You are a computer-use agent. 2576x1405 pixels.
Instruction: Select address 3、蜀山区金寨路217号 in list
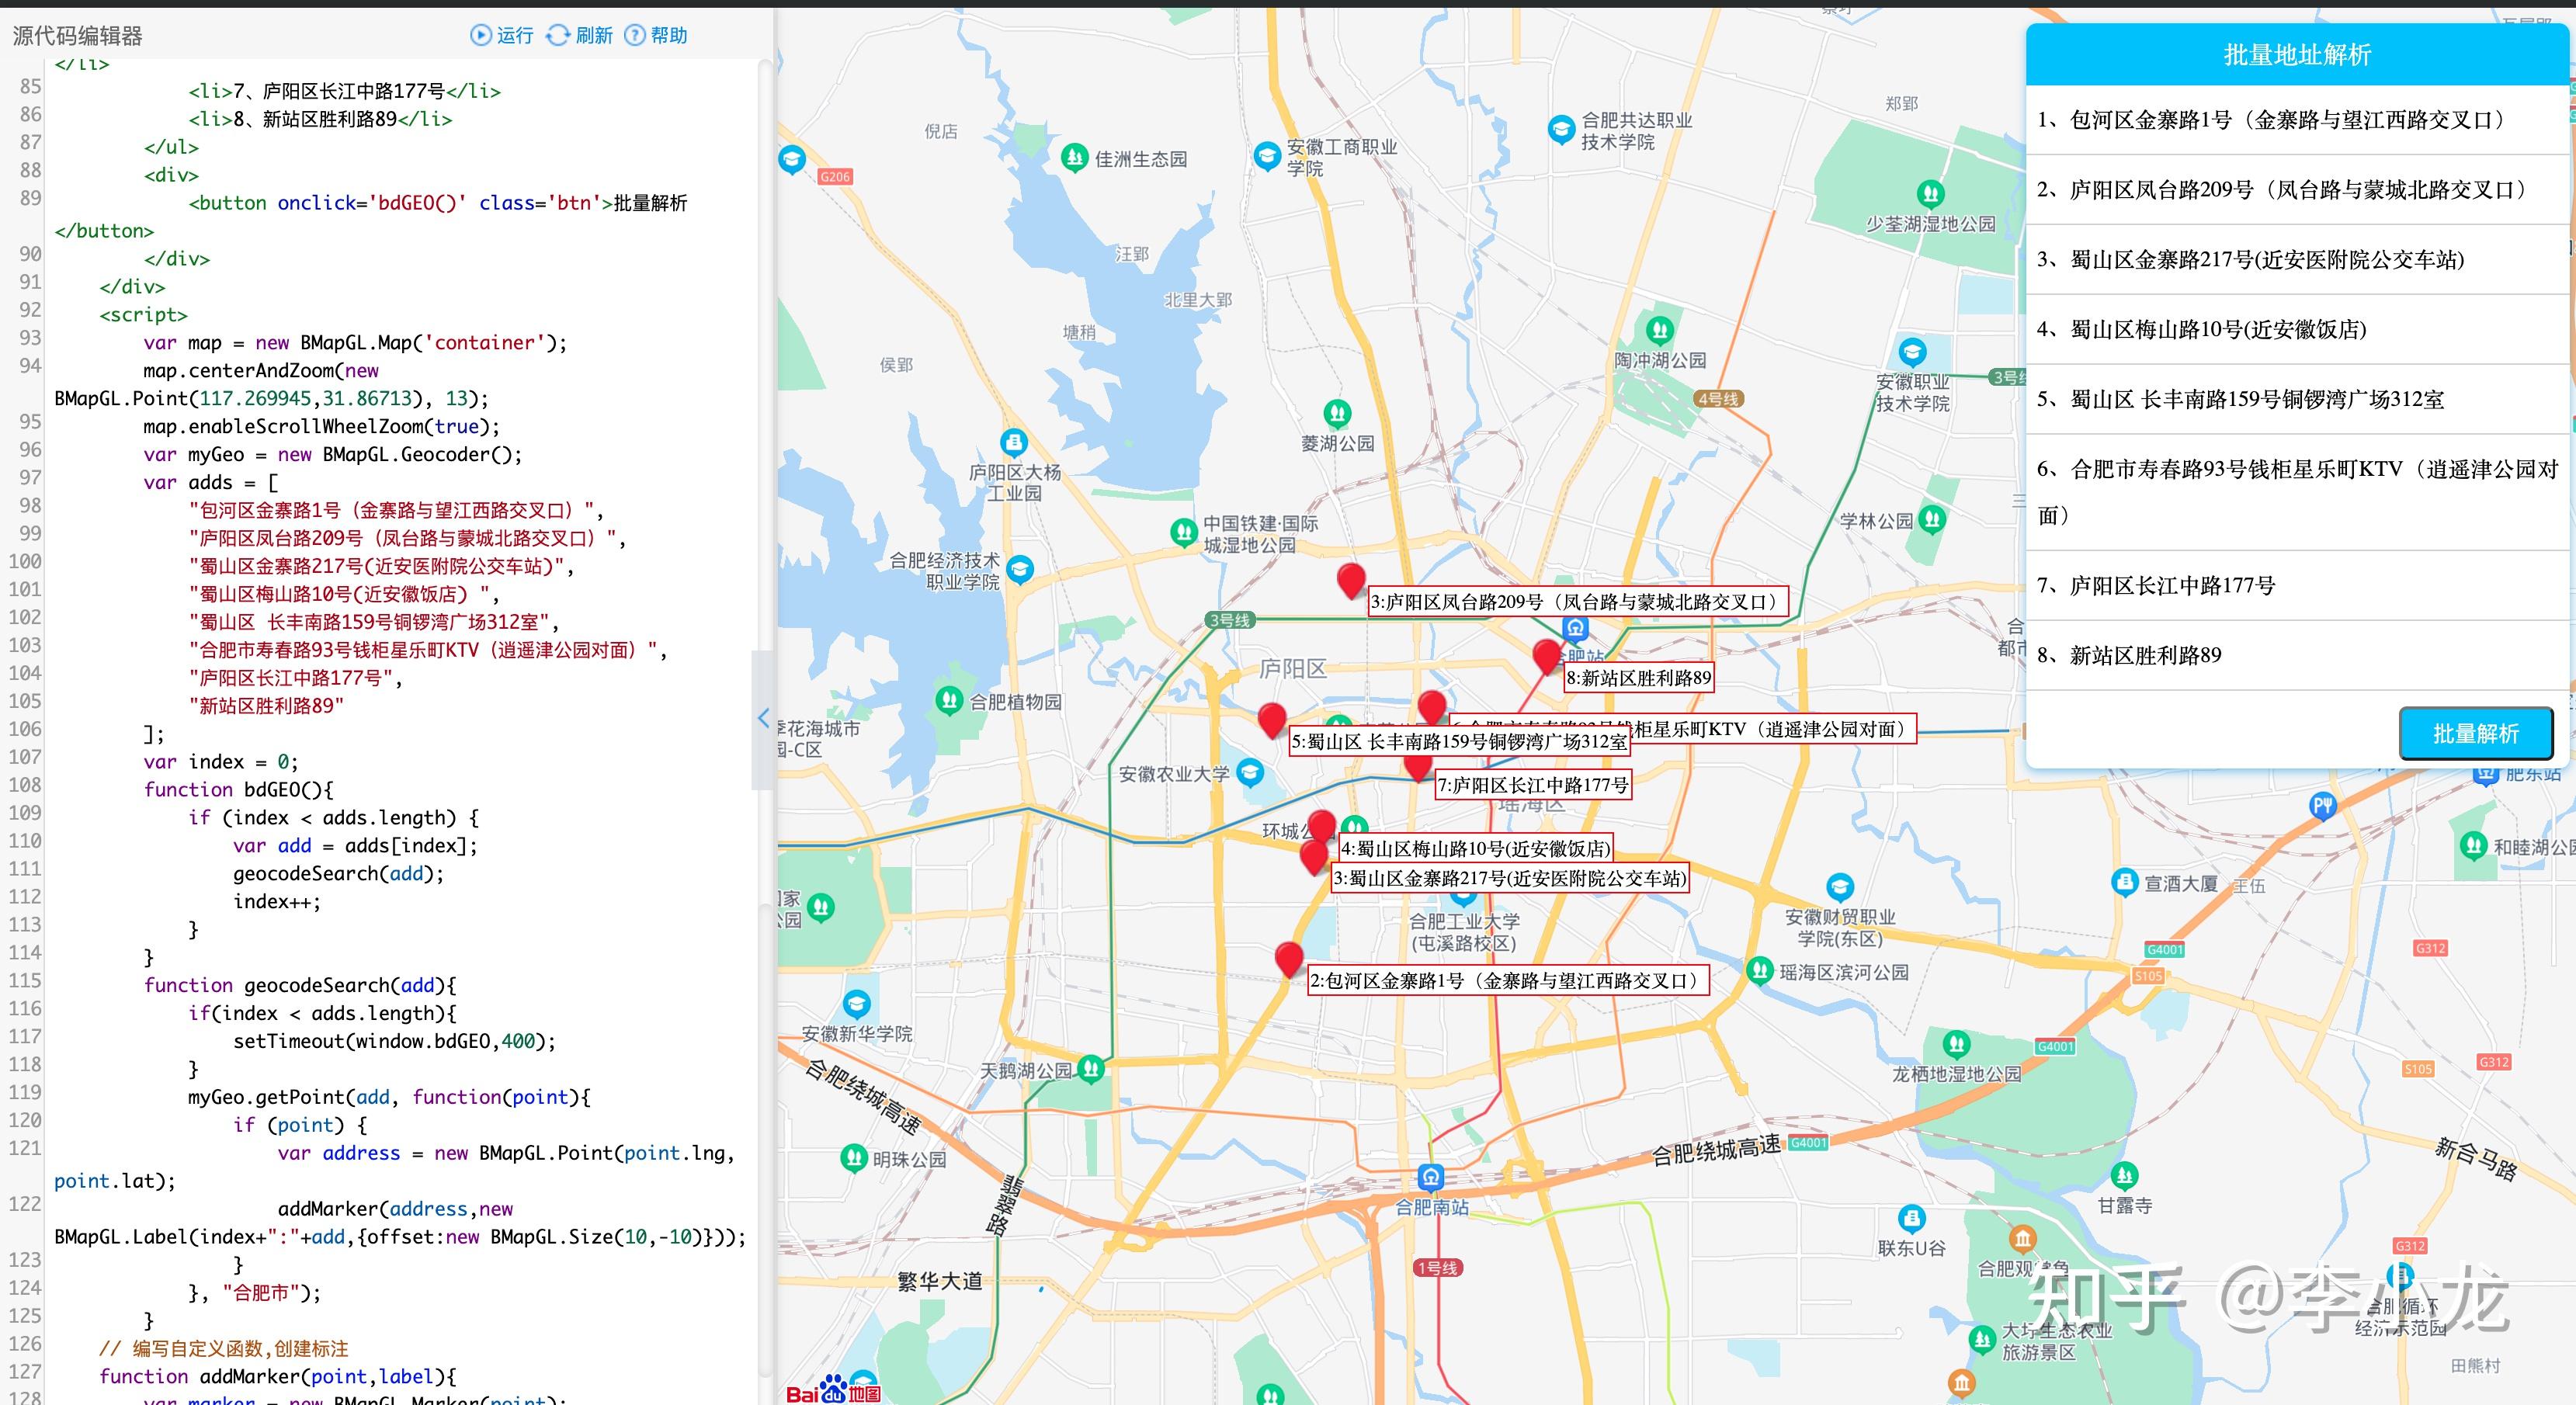tap(2297, 260)
